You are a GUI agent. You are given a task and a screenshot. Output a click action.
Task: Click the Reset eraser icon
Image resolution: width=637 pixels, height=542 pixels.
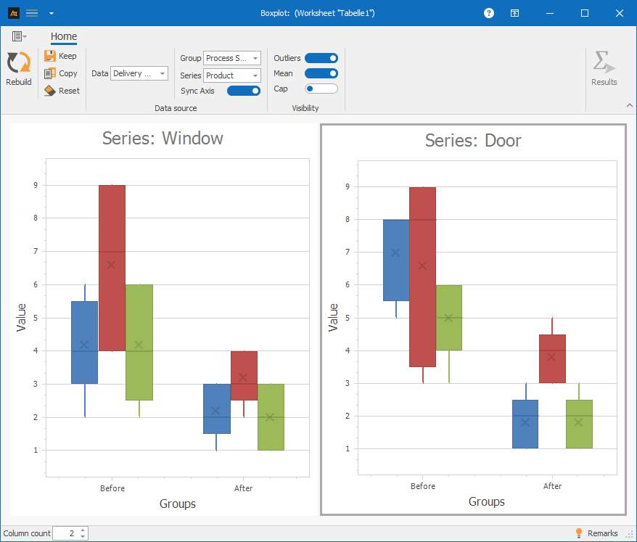[x=50, y=91]
